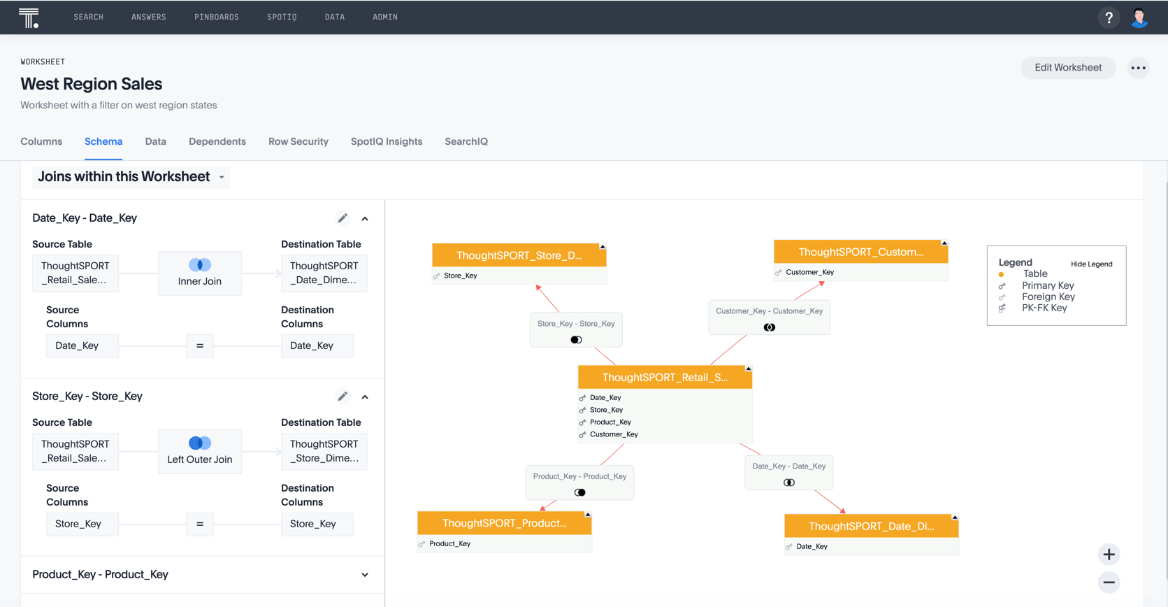Click Store_Key column in Store_D table
This screenshot has width=1168, height=607.
point(460,276)
